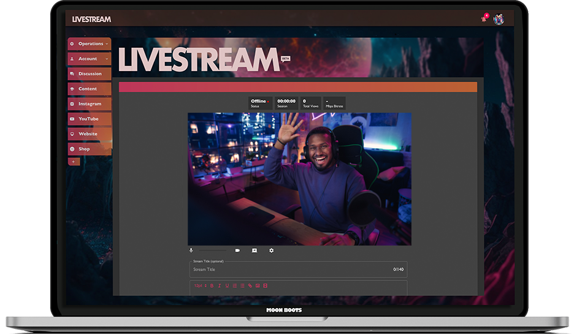
Task: Insert an image in editor
Action: 258,285
